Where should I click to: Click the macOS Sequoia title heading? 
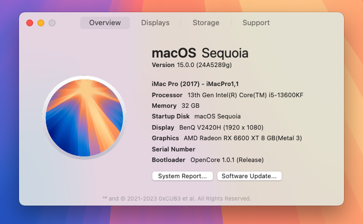click(200, 53)
